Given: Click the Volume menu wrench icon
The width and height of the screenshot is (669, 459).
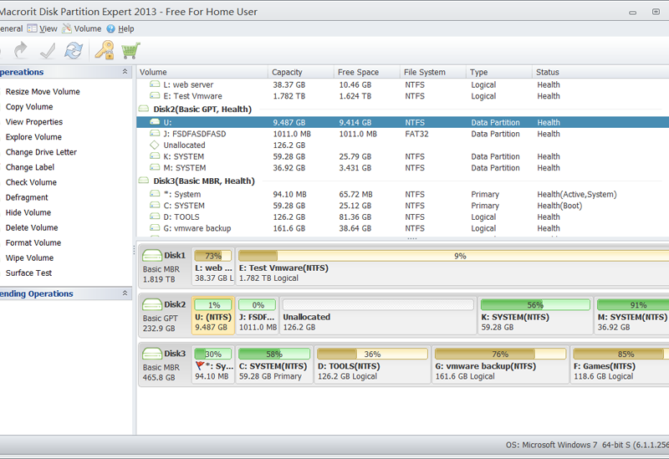Looking at the screenshot, I should click(x=67, y=28).
